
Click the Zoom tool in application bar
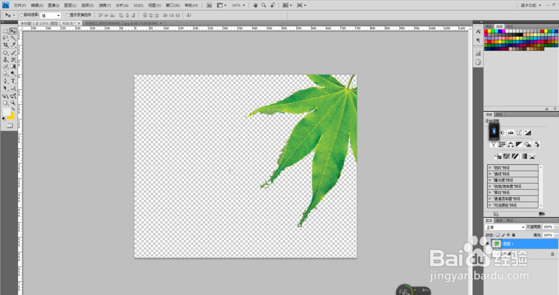point(264,6)
